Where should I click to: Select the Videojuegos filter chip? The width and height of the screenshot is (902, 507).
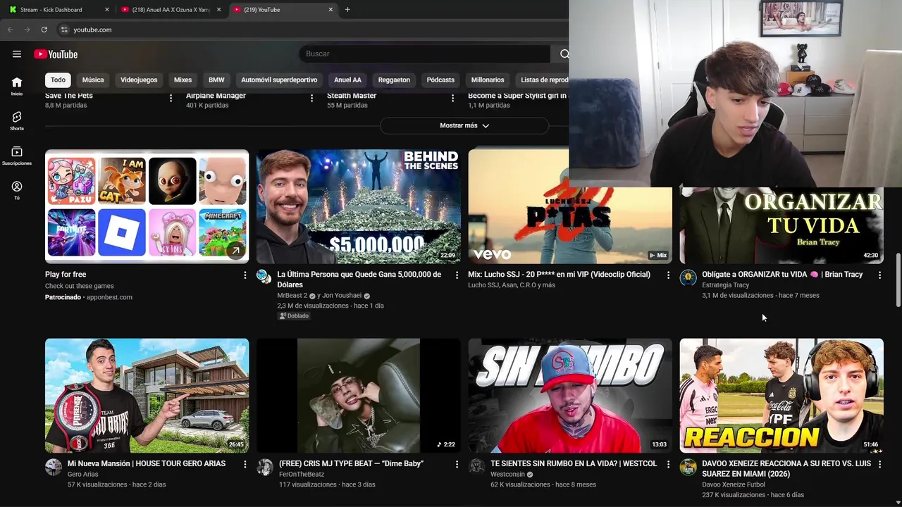tap(139, 80)
